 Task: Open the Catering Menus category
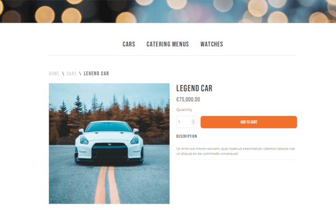[x=167, y=44]
